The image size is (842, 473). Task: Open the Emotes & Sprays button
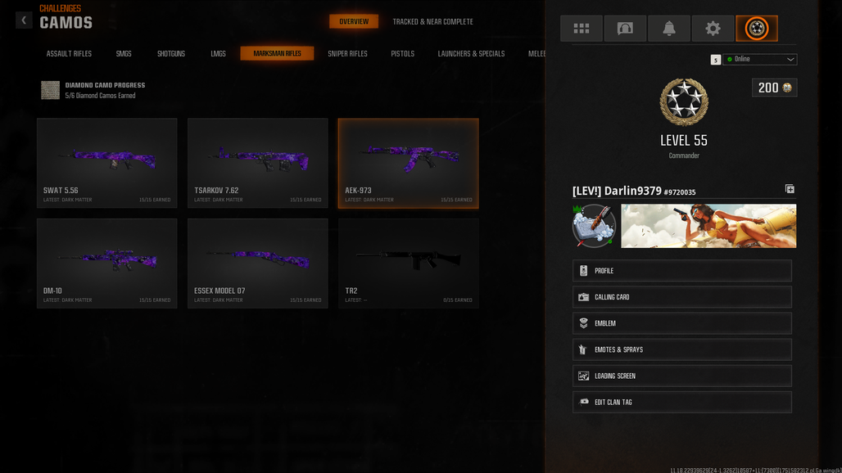tap(682, 349)
